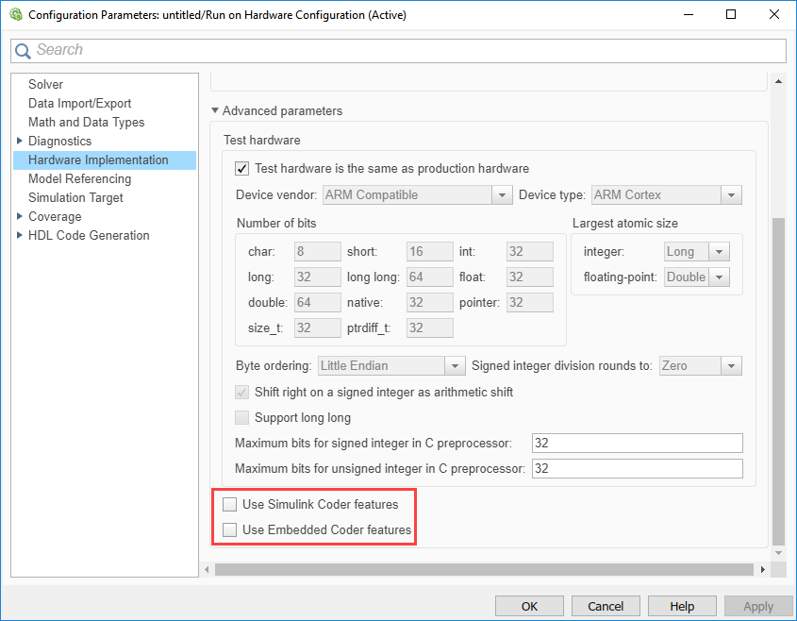
Task: Click the search magnifier icon
Action: click(x=24, y=51)
